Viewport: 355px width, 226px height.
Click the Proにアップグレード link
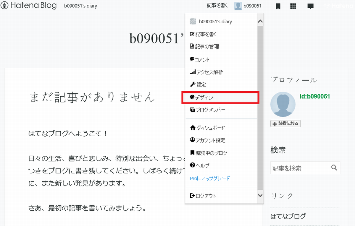click(209, 178)
